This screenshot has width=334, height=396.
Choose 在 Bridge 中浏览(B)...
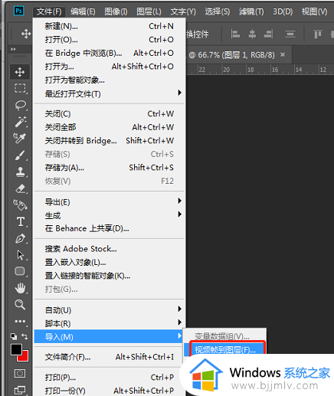click(110, 53)
